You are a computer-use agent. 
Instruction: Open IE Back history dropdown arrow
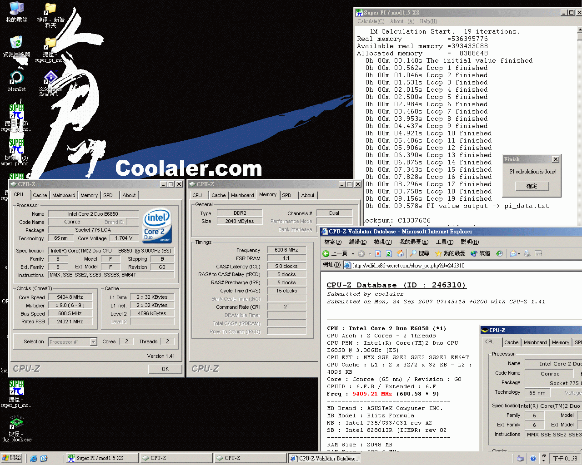click(352, 253)
